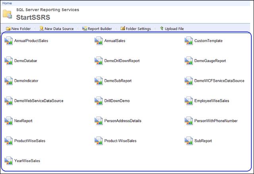
Task: Open the PersonWithPhoneNumber report link
Action: click(216, 121)
